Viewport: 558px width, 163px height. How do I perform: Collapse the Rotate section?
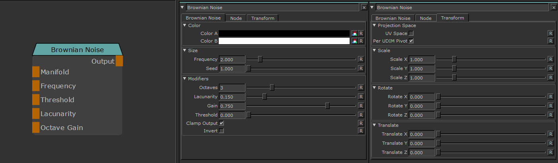pyautogui.click(x=374, y=88)
